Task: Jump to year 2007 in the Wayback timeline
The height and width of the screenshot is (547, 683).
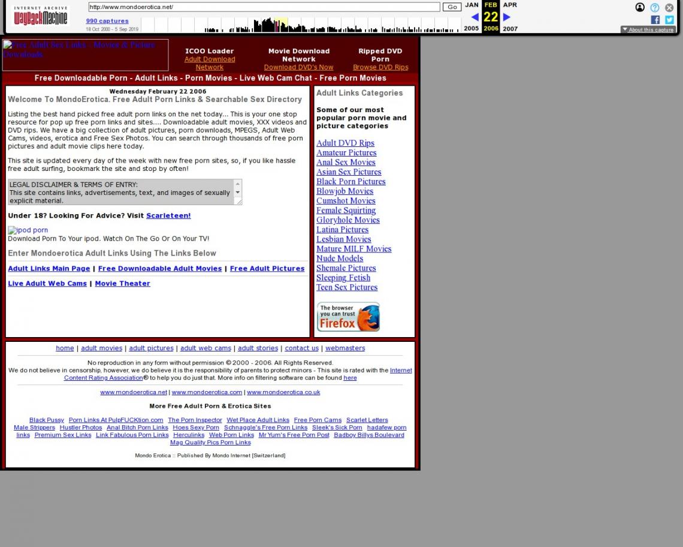Action: 510,29
